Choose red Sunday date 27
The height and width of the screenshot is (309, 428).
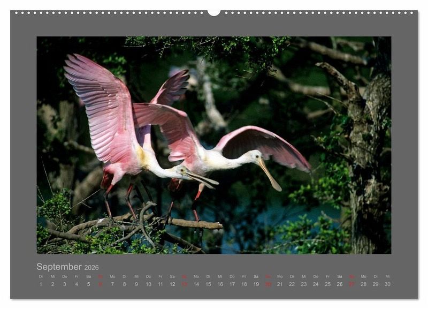point(351,284)
